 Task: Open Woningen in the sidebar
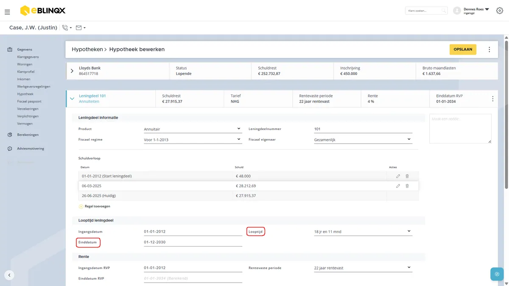tap(25, 64)
